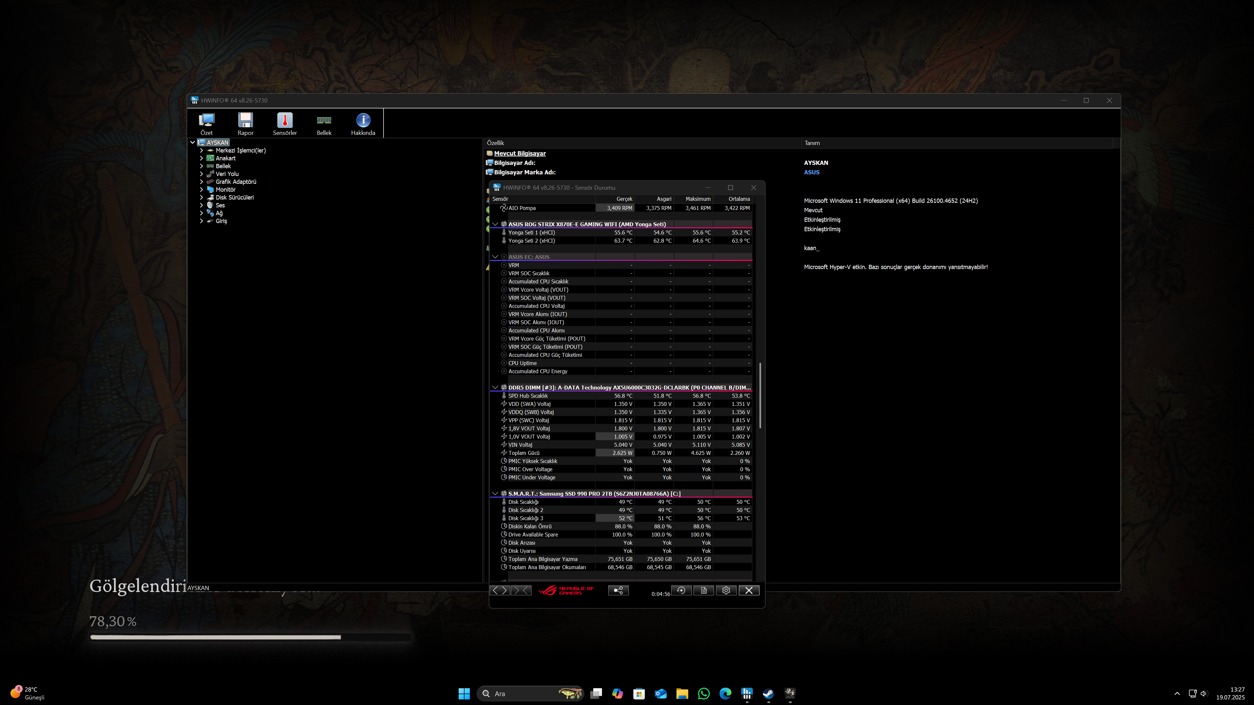Open the weather widget showing 28°C

[28, 693]
